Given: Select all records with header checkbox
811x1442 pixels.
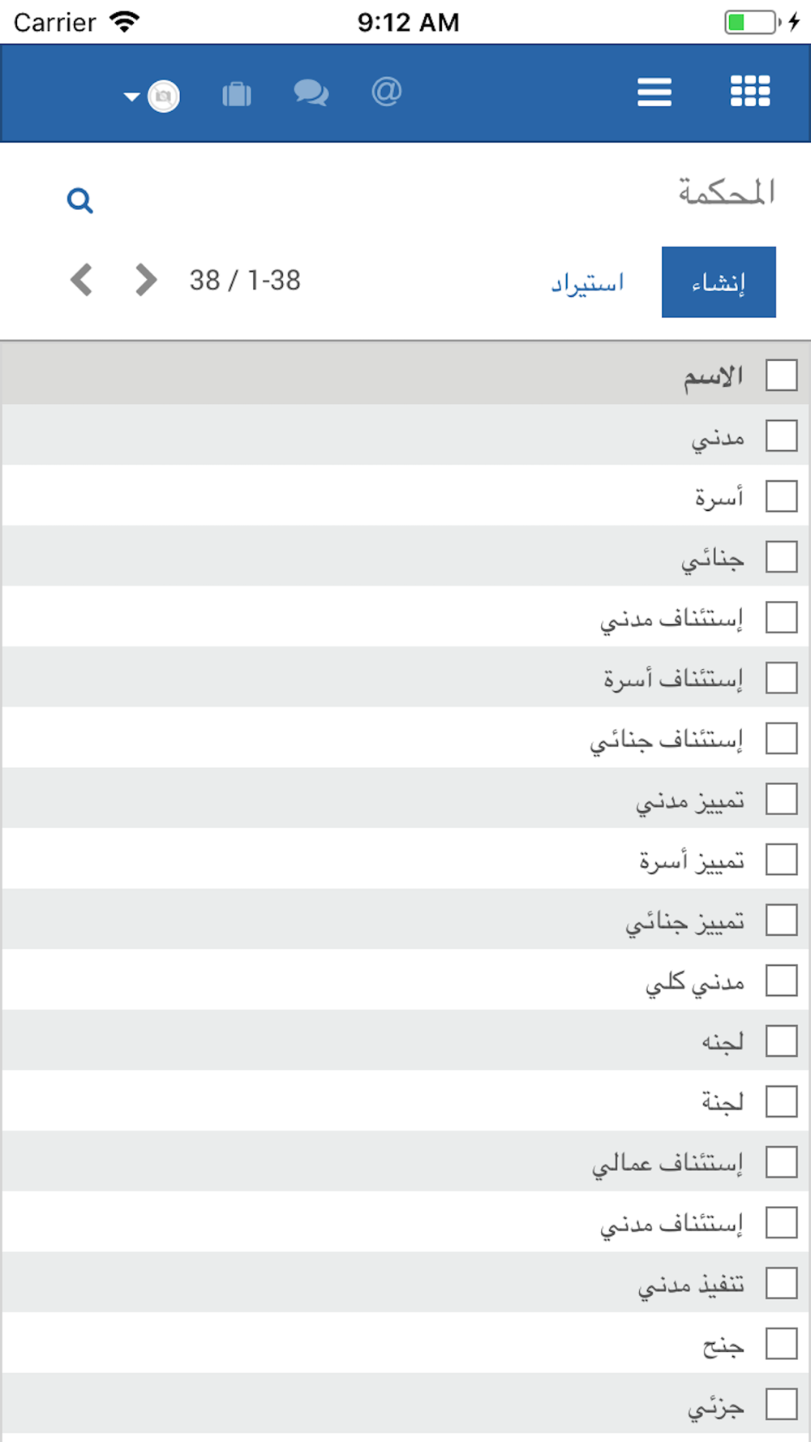Looking at the screenshot, I should (782, 376).
